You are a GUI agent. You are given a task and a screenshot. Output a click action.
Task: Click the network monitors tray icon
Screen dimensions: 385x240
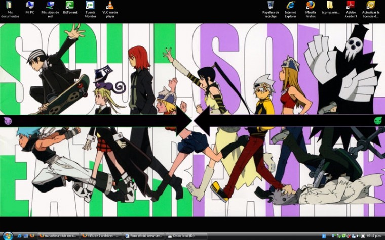pyautogui.click(x=333, y=236)
